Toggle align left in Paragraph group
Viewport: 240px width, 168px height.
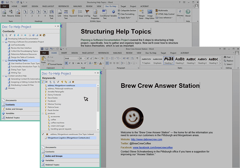107,63
